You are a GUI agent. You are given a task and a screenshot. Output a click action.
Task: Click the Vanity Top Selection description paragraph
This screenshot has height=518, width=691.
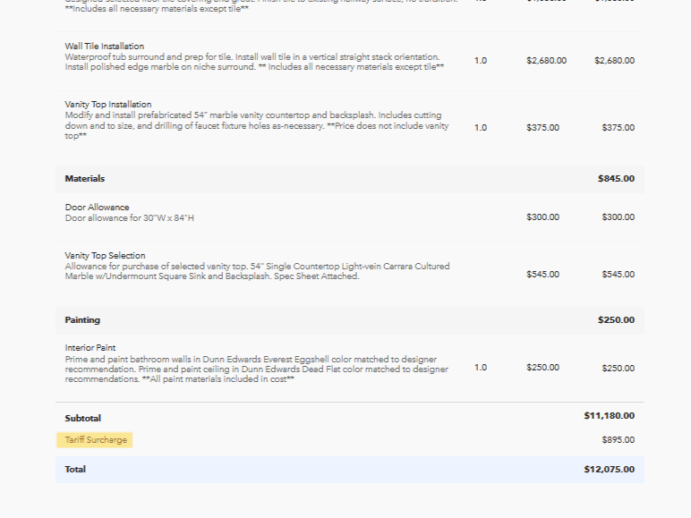257,272
